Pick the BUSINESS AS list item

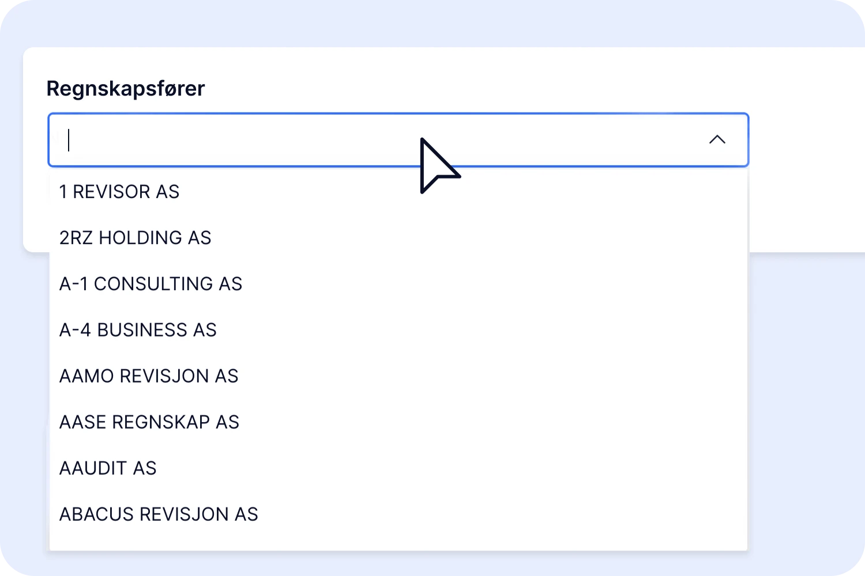point(138,330)
